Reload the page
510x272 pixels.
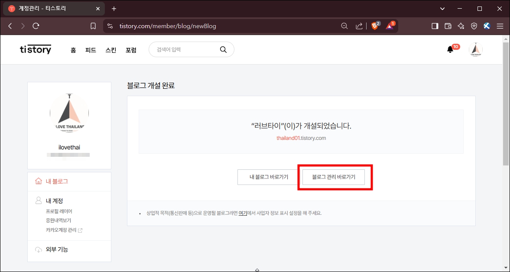coord(36,26)
